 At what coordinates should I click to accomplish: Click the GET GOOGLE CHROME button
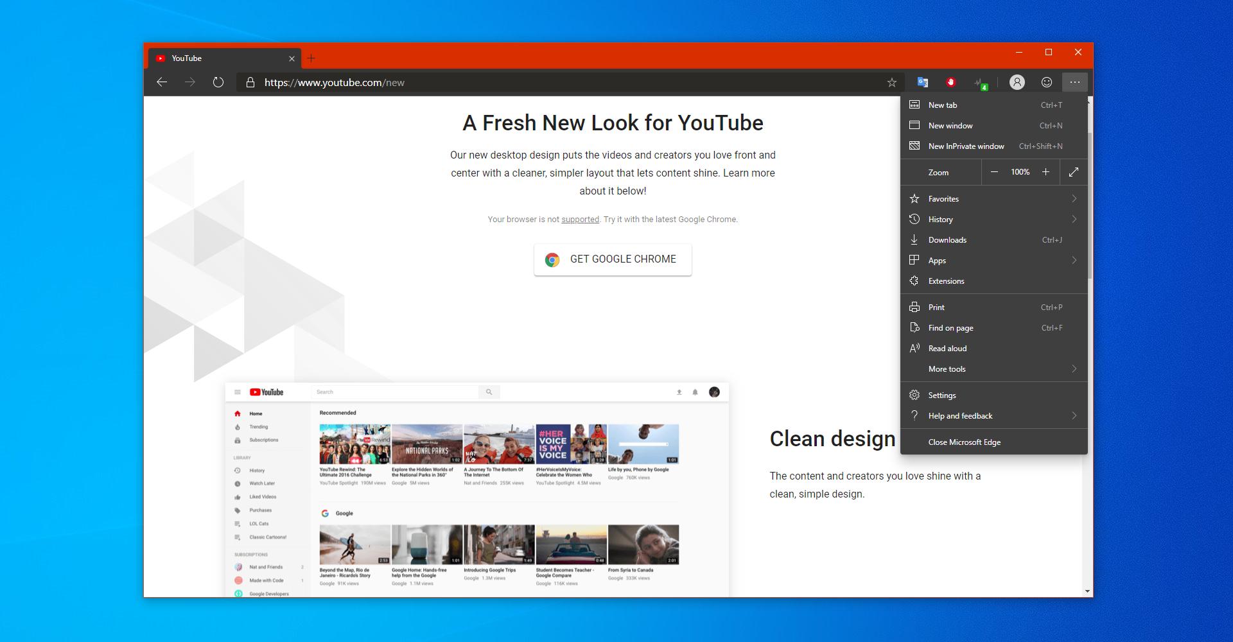(612, 259)
